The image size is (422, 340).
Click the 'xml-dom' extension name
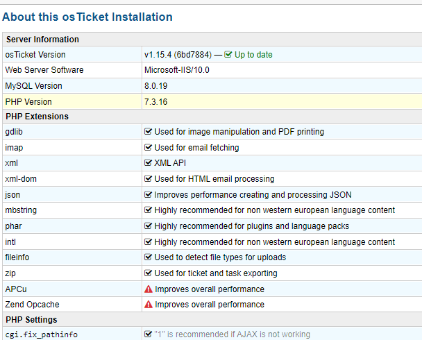pyautogui.click(x=21, y=179)
